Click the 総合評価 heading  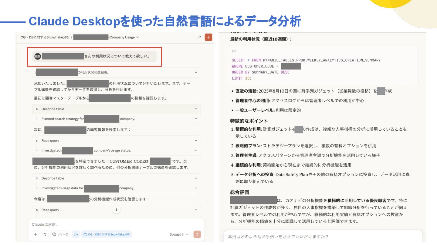239,192
